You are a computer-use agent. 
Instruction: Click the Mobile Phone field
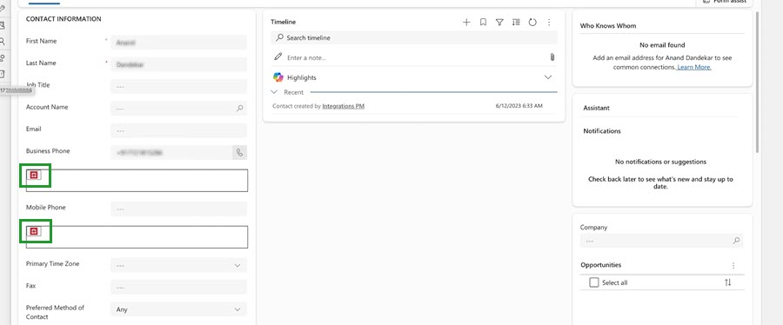pyautogui.click(x=178, y=209)
